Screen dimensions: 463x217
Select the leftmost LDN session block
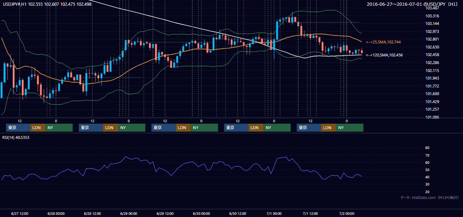[x=38, y=128]
